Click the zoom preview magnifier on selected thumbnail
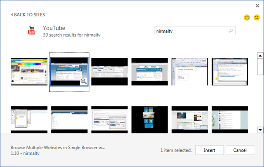 point(84,82)
